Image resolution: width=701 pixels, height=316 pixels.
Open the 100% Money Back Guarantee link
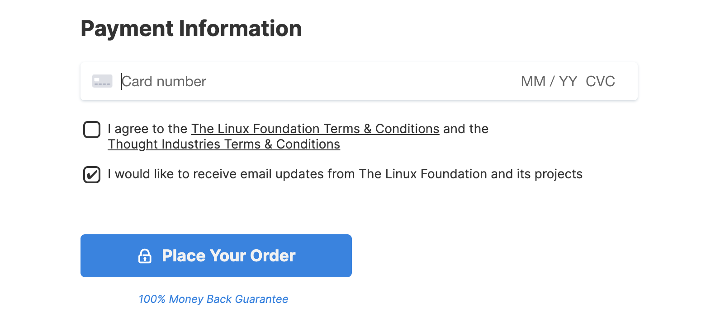point(213,299)
